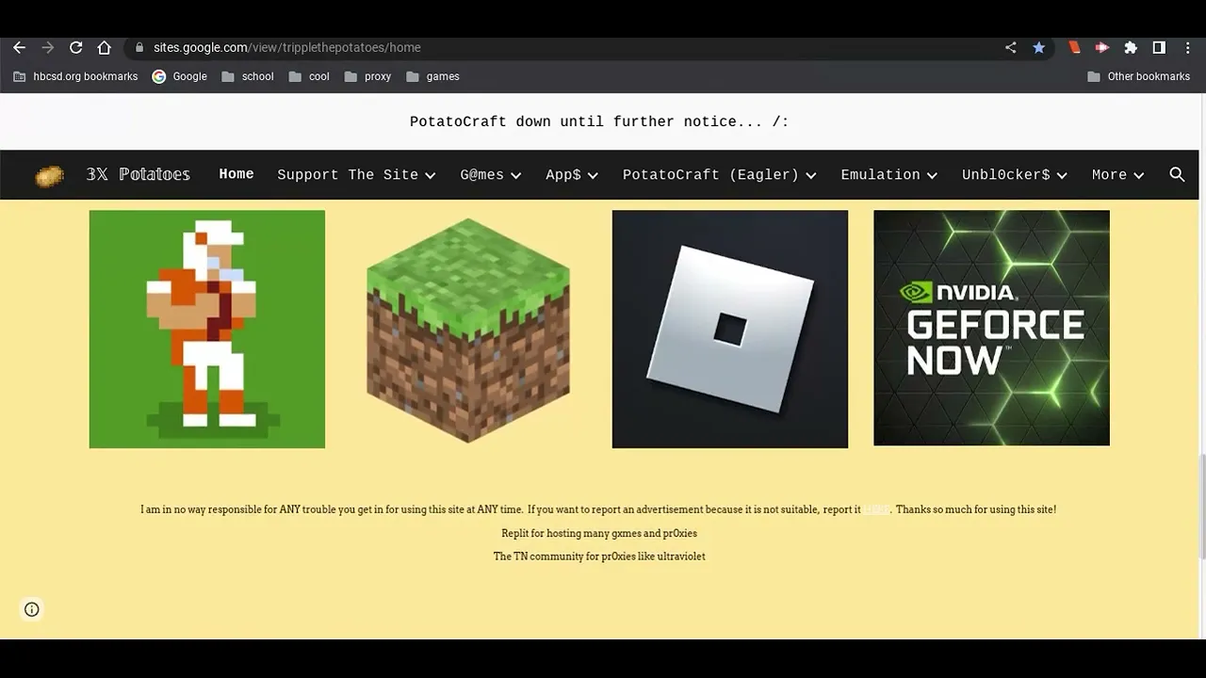Open the Roblox logo tile

point(730,329)
